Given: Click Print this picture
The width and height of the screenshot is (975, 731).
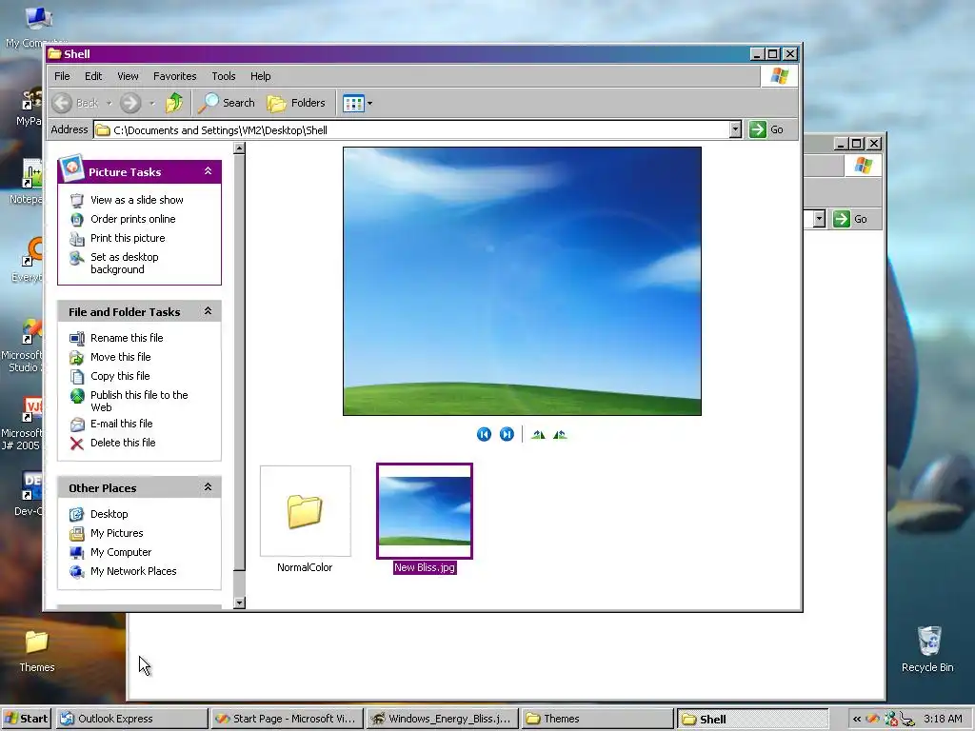Looking at the screenshot, I should 128,238.
